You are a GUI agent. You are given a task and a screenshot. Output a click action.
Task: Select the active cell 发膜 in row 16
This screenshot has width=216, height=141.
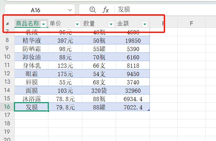tap(31, 107)
